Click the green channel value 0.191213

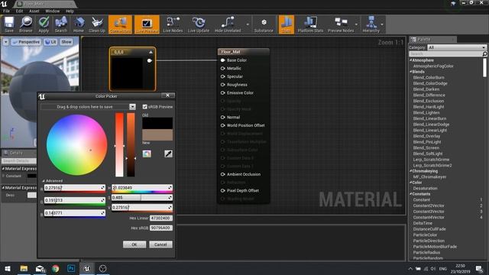[74, 200]
